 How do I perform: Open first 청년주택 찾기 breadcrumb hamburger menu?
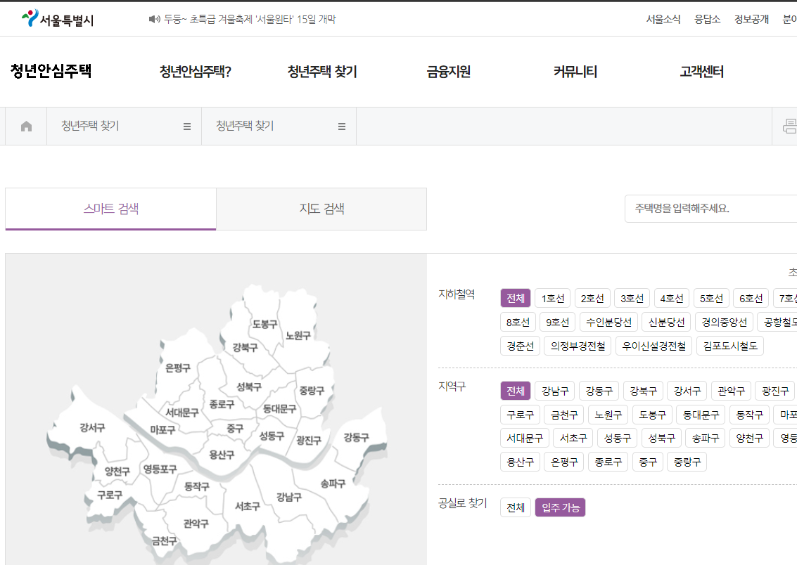point(187,126)
